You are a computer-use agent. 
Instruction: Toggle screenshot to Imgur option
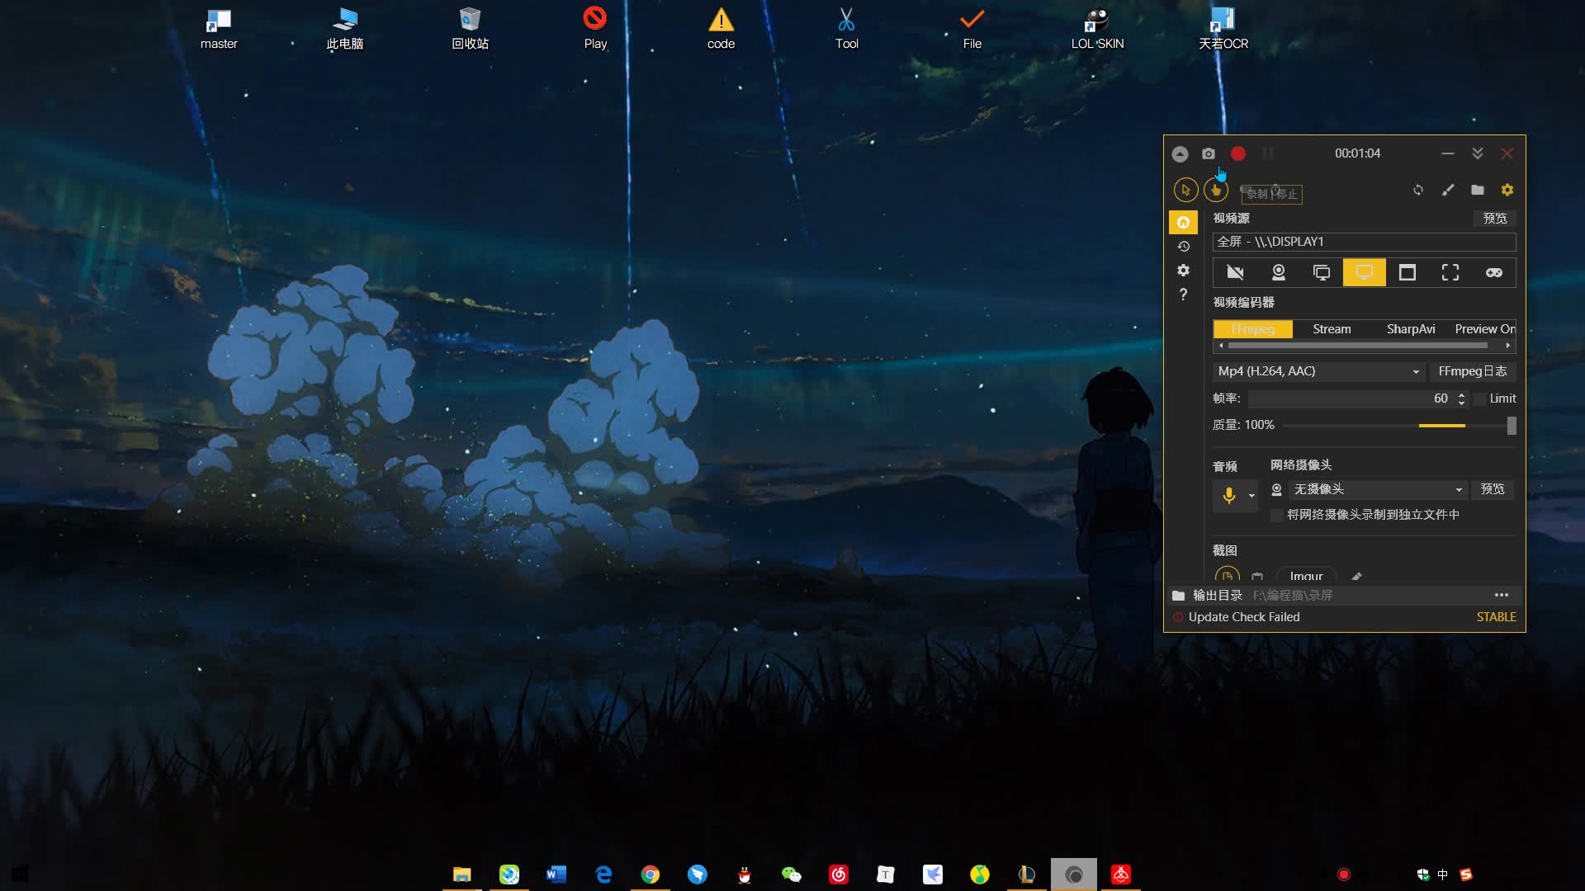click(1306, 576)
